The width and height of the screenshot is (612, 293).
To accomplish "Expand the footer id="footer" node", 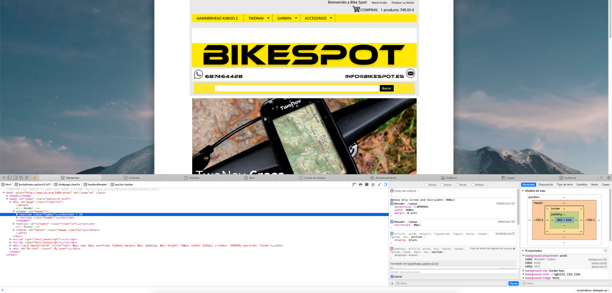I will (x=14, y=230).
